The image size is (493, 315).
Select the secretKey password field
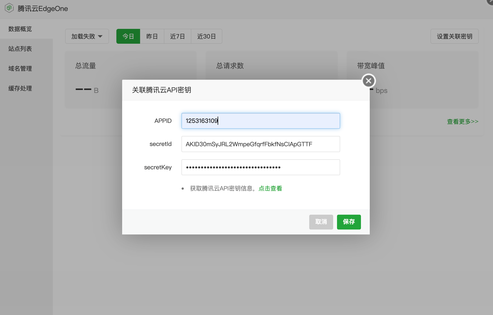[x=261, y=167]
